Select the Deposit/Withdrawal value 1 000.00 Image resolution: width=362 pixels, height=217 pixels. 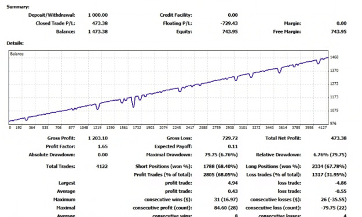98,15
